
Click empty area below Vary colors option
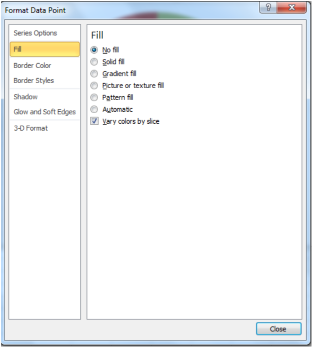[194, 222]
